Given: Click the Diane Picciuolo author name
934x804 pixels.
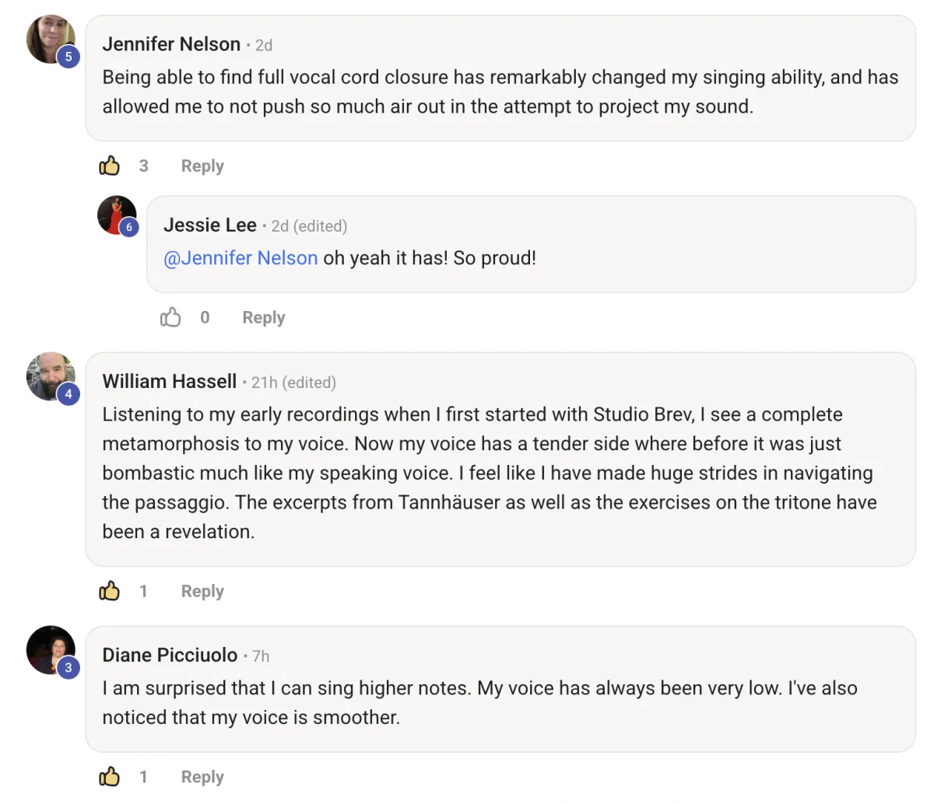Looking at the screenshot, I should coord(170,655).
